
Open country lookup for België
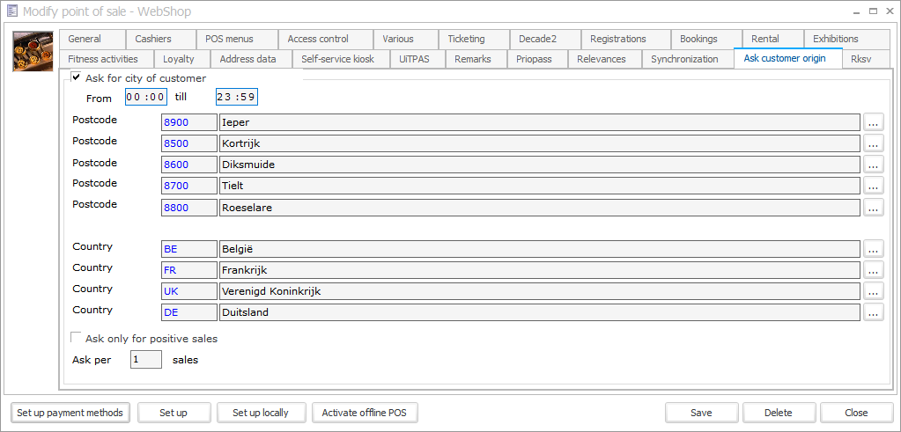coord(873,249)
